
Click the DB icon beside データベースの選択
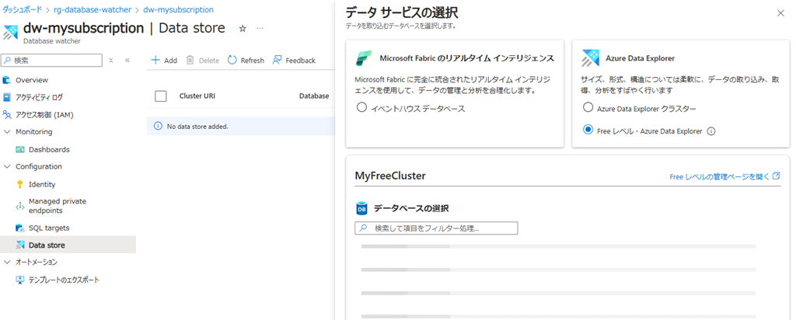point(361,208)
